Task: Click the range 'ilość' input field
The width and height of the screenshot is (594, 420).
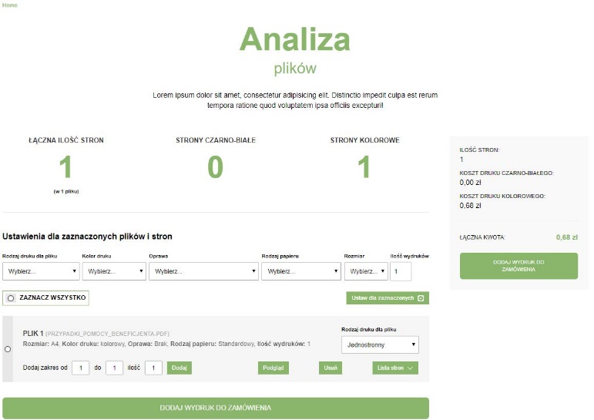Action: point(153,368)
